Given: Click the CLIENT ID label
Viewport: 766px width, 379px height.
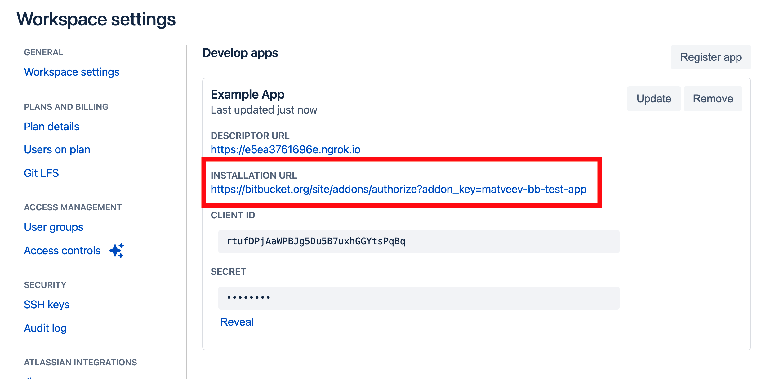Looking at the screenshot, I should [233, 215].
